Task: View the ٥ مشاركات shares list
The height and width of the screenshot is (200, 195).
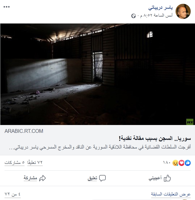Action: [14, 163]
